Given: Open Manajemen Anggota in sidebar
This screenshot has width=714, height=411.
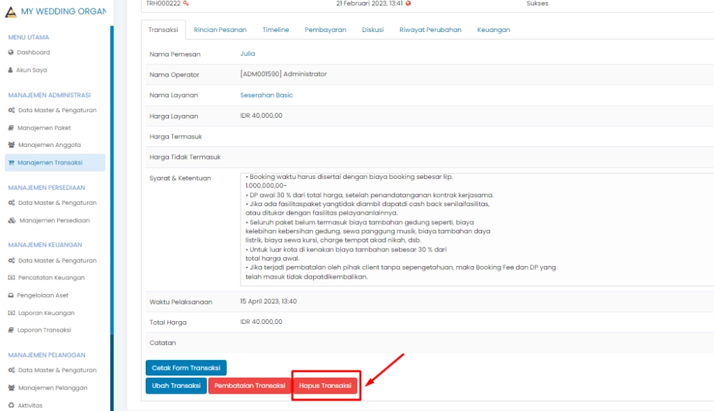Looking at the screenshot, I should pyautogui.click(x=49, y=145).
